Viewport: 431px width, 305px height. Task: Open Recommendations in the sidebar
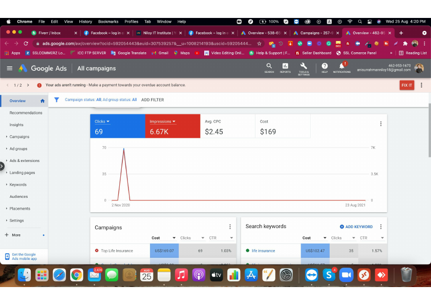(26, 113)
